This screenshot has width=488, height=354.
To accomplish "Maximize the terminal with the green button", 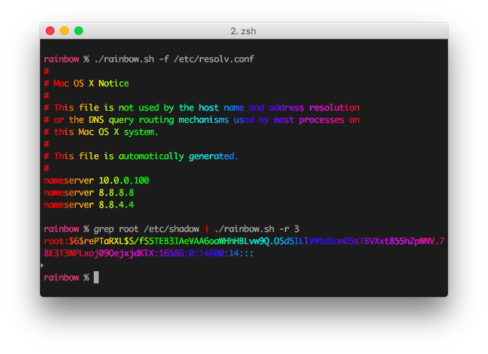I will (x=79, y=31).
